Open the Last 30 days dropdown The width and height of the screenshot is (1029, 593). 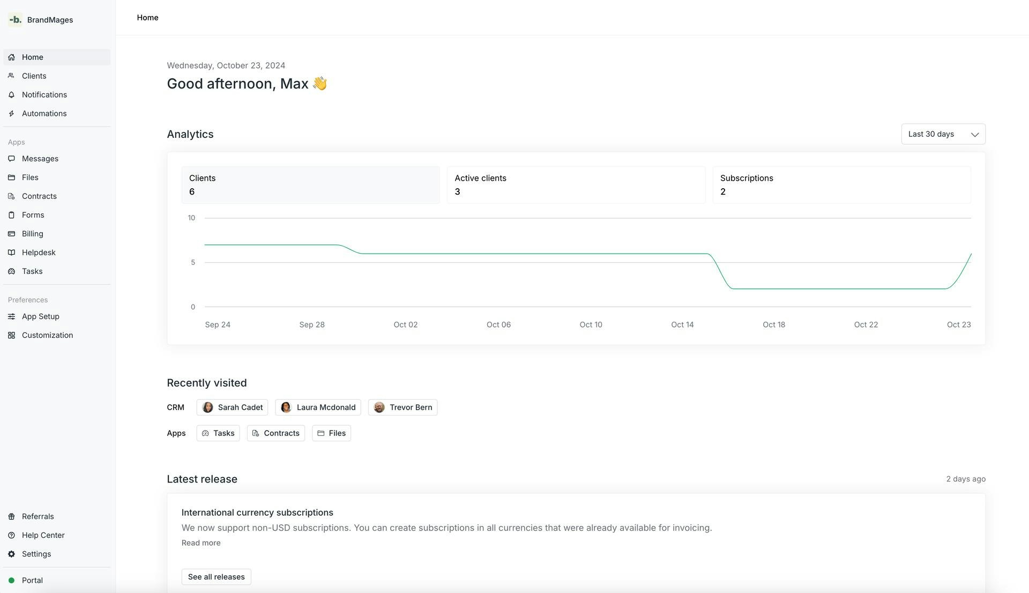point(943,134)
